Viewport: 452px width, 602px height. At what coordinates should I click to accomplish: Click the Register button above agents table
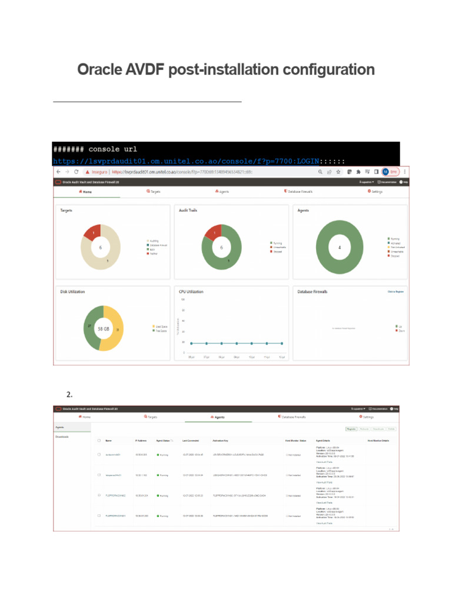point(351,429)
